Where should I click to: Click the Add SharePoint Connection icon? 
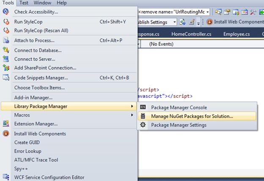tap(6, 68)
